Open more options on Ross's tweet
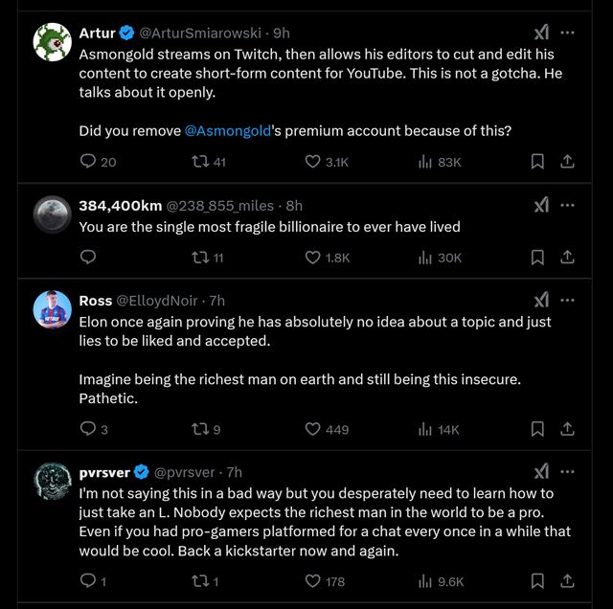The height and width of the screenshot is (609, 613). click(567, 300)
